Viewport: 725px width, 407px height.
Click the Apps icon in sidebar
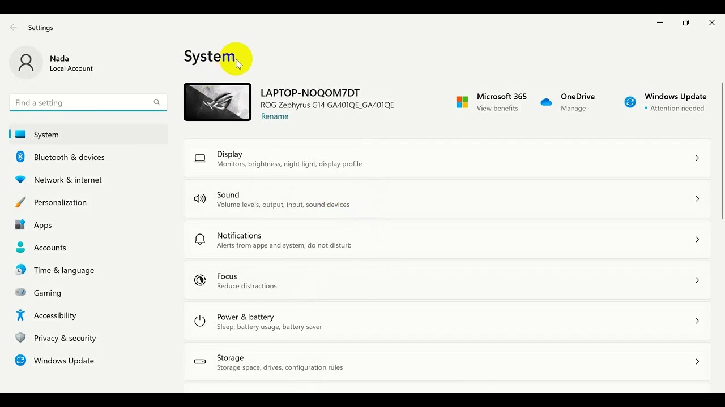20,225
